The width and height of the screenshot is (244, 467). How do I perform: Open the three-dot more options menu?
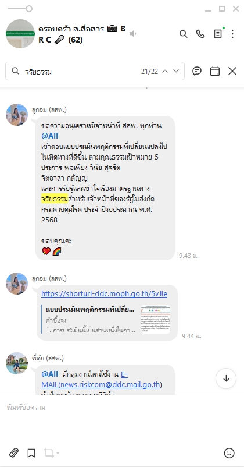(x=232, y=34)
